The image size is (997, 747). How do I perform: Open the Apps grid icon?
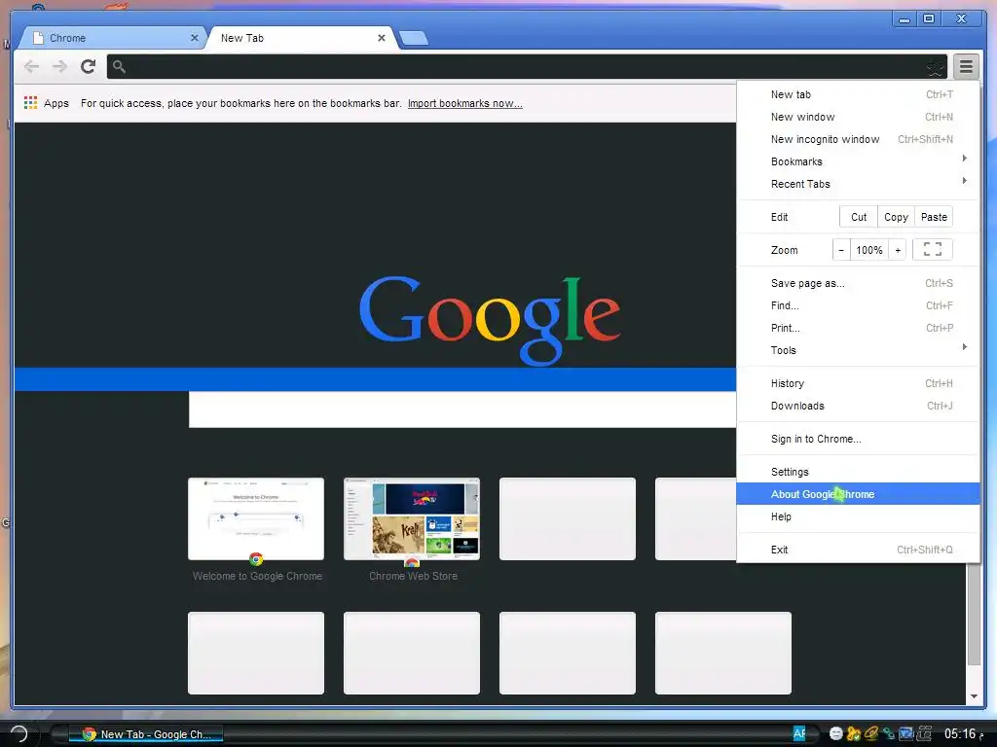point(30,103)
